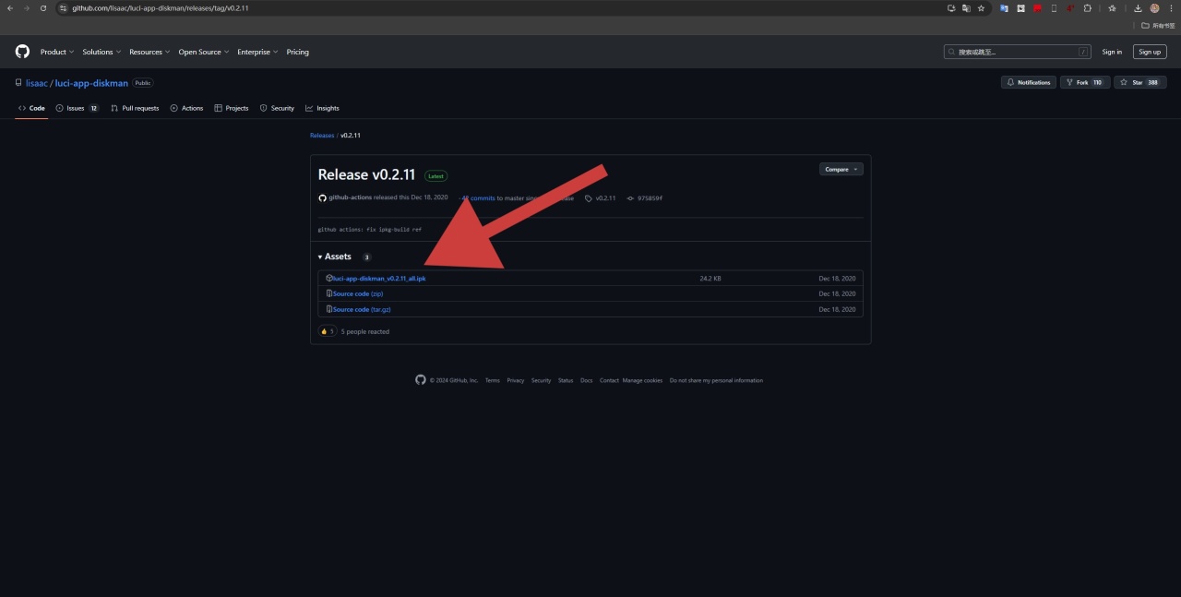Open the all bookmarks folder
This screenshot has width=1181, height=597.
pyautogui.click(x=1158, y=25)
